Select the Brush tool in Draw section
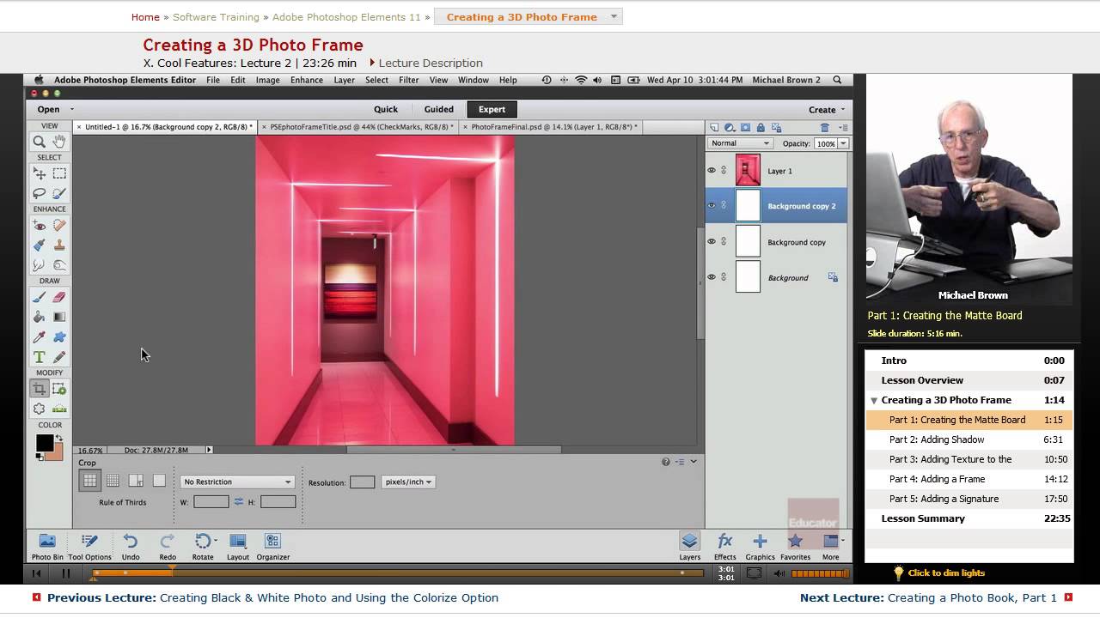Viewport: 1100px width, 618px height. tap(40, 297)
